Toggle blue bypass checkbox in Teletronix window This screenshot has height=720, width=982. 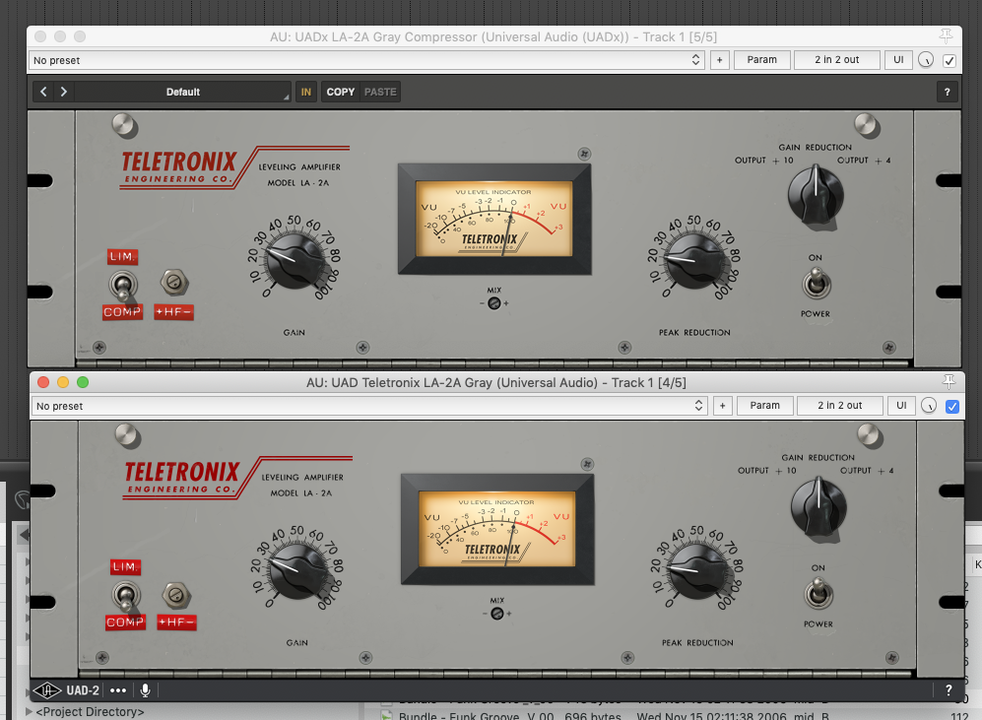click(952, 407)
